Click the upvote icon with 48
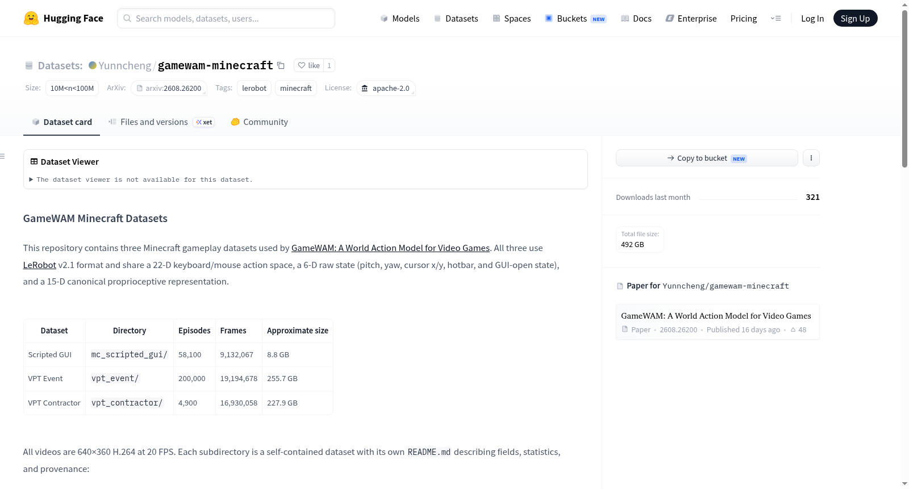Screen dimensions: 909x489 793,329
